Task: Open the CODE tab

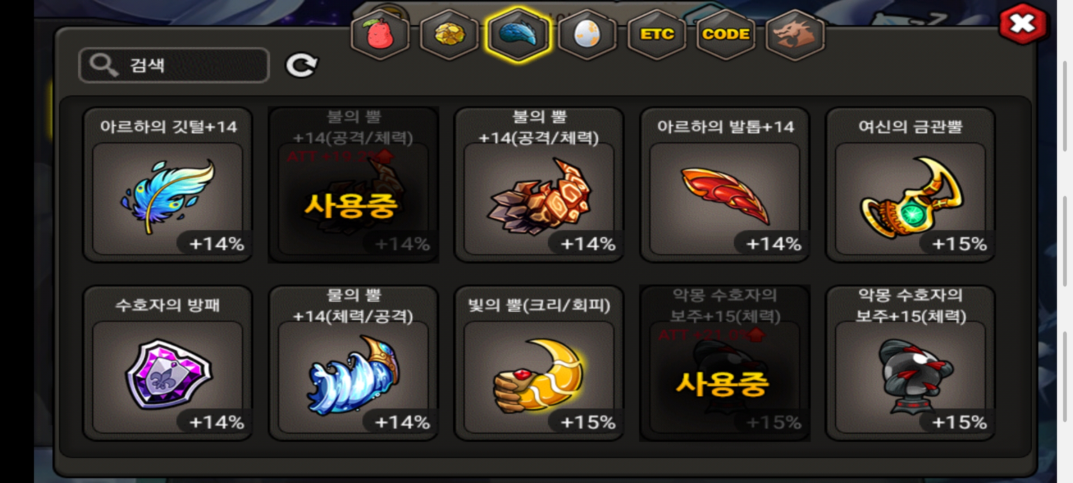Action: (x=726, y=35)
